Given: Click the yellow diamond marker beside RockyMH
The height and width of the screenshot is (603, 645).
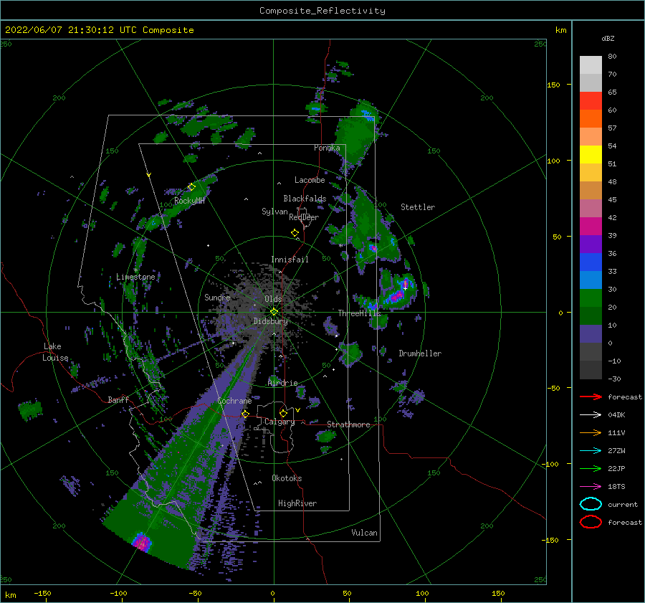Looking at the screenshot, I should 191,187.
